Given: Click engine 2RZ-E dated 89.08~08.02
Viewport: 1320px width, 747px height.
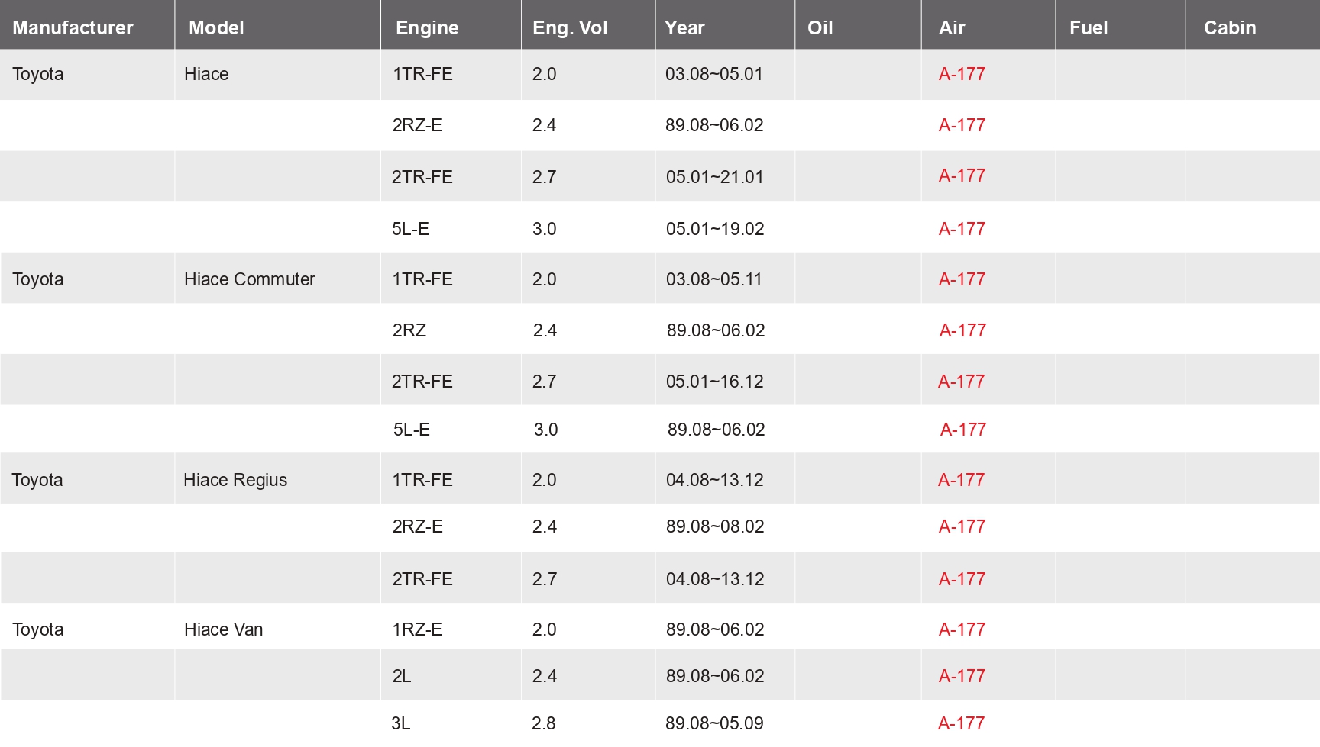Looking at the screenshot, I should [x=417, y=526].
